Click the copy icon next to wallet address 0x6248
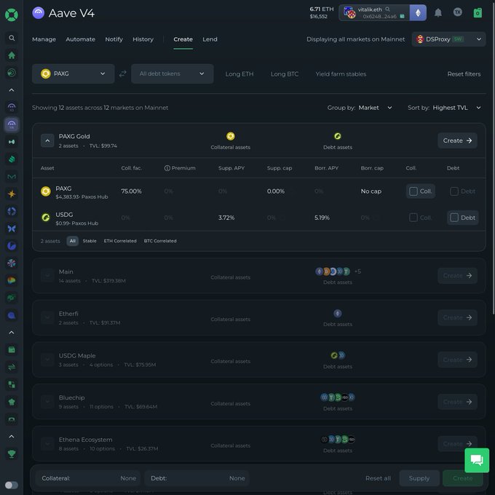This screenshot has height=495, width=495. [402, 16]
